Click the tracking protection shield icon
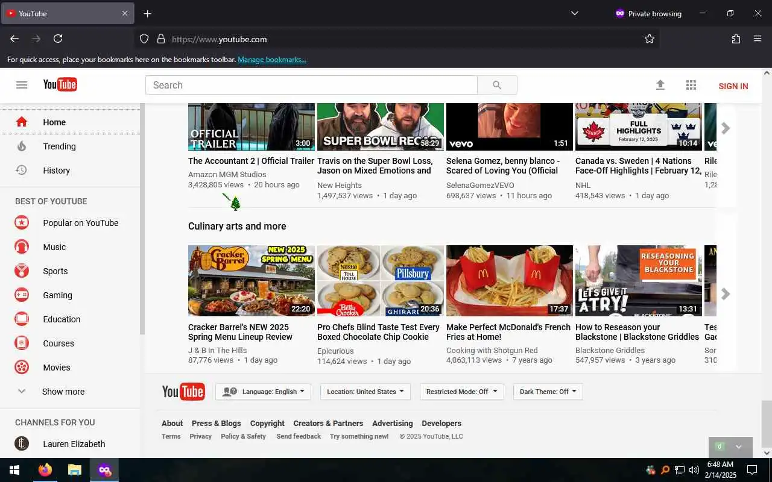772x482 pixels. [x=144, y=39]
